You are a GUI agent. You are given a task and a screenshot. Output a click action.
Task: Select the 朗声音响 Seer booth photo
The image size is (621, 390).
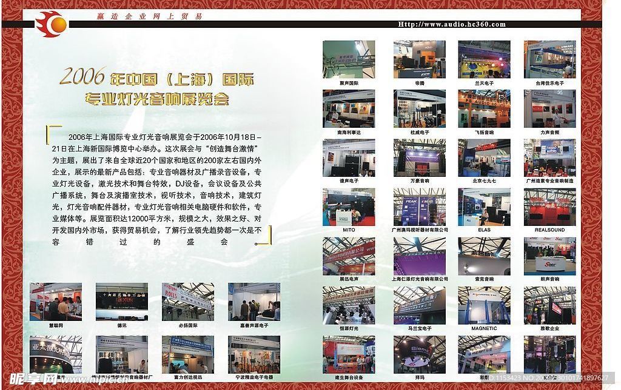pos(549,256)
